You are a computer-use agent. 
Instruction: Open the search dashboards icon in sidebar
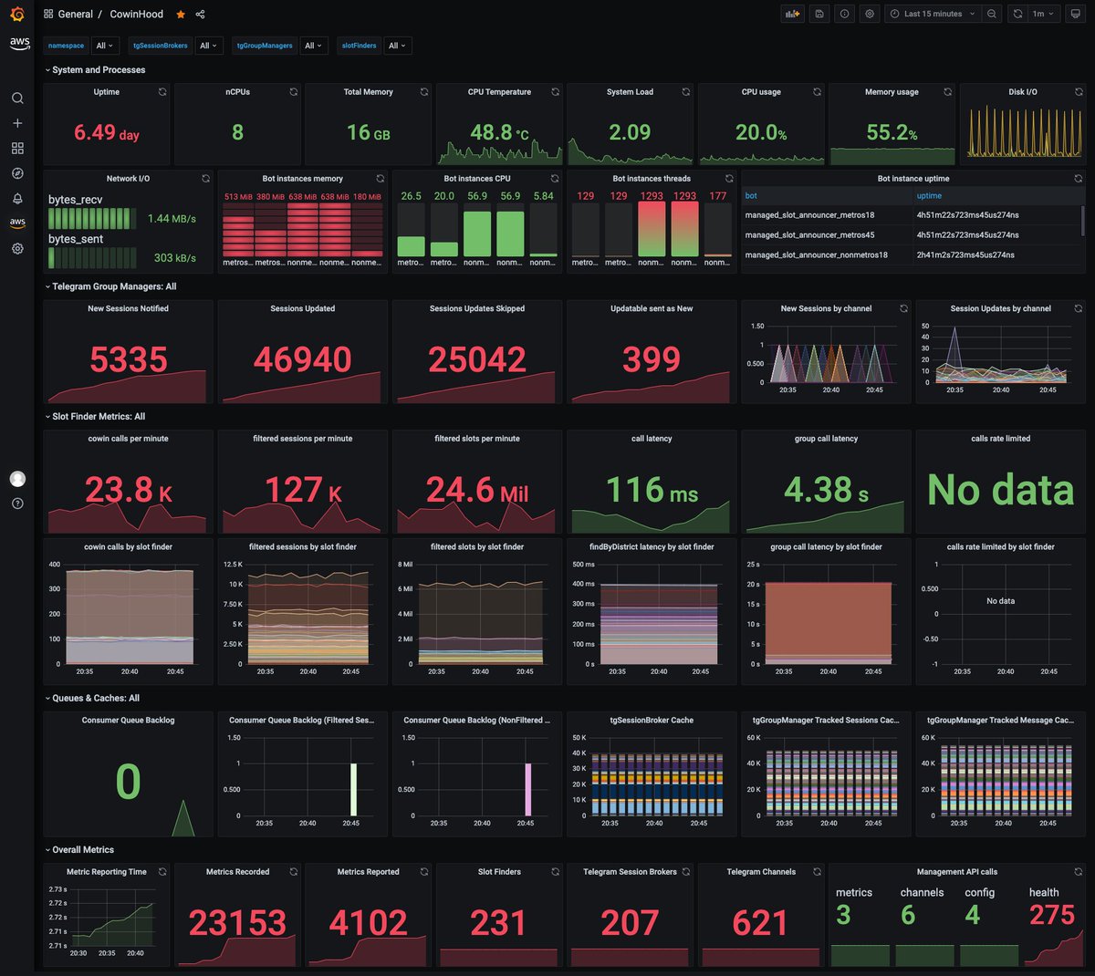pos(17,99)
